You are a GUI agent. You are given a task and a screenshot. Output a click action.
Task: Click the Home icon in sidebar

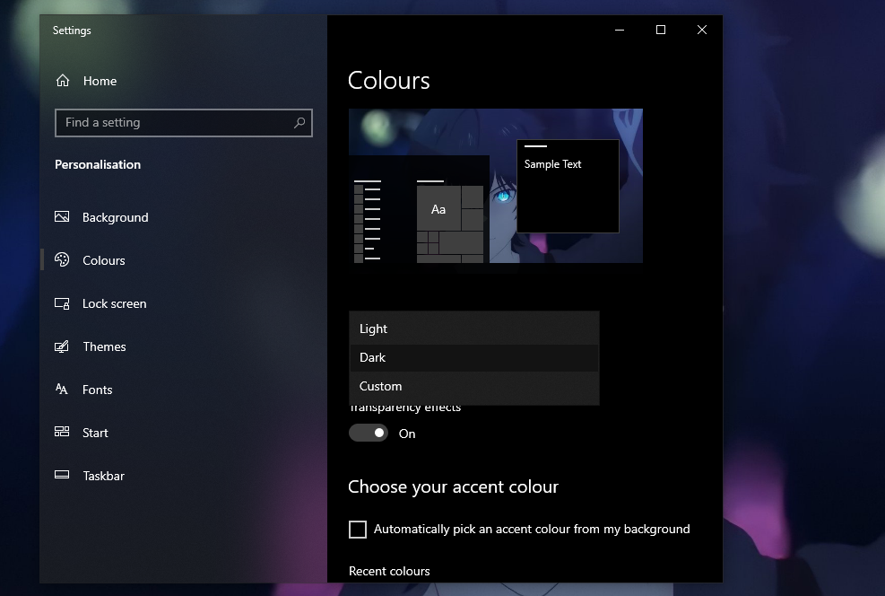(x=63, y=81)
